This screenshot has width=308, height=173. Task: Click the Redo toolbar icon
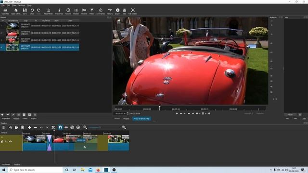pyautogui.click(x=38, y=12)
